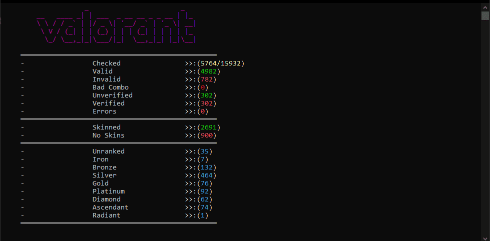The image size is (490, 241).
Task: Click the Unranked label
Action: (x=109, y=151)
